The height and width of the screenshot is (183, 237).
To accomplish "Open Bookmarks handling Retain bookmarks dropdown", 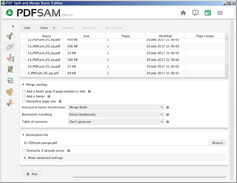I will (116, 114).
